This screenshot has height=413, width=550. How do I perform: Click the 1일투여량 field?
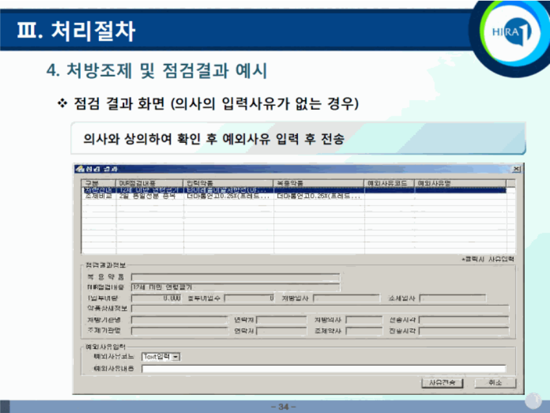(156, 299)
